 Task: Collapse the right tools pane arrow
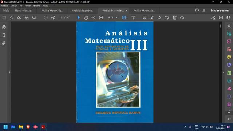click(x=224, y=72)
